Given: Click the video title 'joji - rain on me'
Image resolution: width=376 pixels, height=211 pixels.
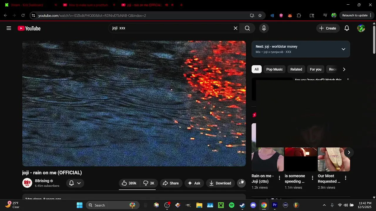Looking at the screenshot, I should coord(52,173).
